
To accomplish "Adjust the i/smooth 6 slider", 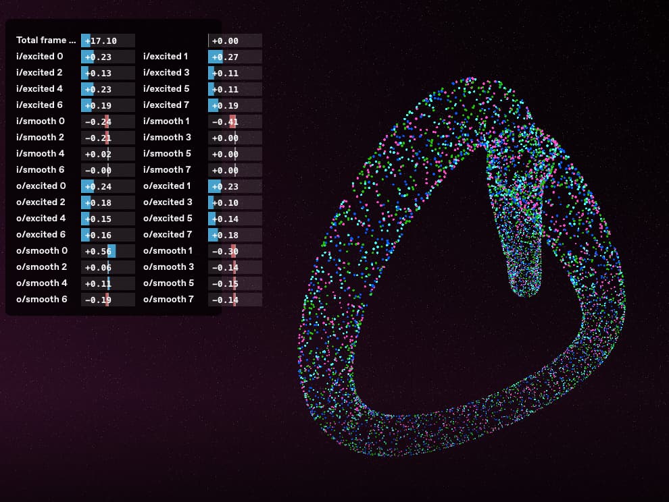I will pyautogui.click(x=108, y=170).
